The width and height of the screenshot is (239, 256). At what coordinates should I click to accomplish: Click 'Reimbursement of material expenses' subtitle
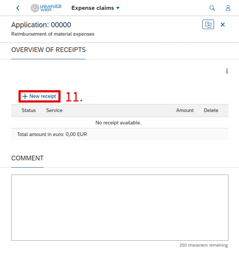tap(53, 34)
